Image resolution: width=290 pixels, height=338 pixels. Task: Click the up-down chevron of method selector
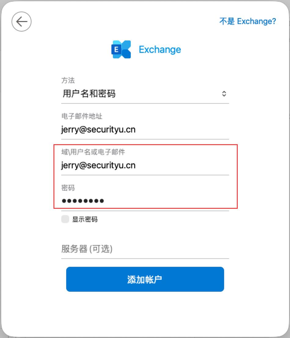pyautogui.click(x=224, y=94)
